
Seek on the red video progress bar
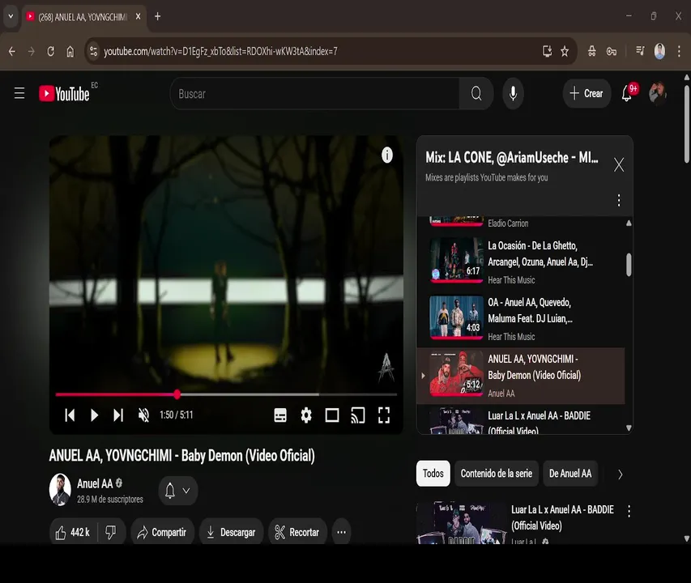click(226, 394)
